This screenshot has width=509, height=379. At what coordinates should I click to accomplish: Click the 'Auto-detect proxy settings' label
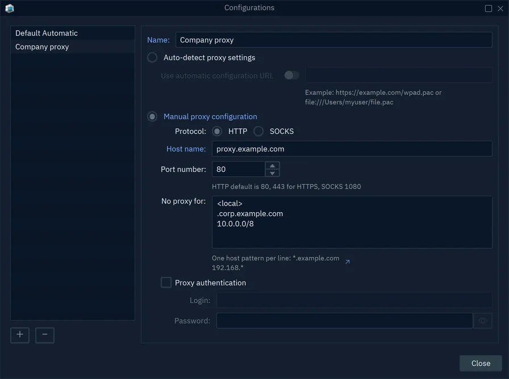pyautogui.click(x=210, y=58)
